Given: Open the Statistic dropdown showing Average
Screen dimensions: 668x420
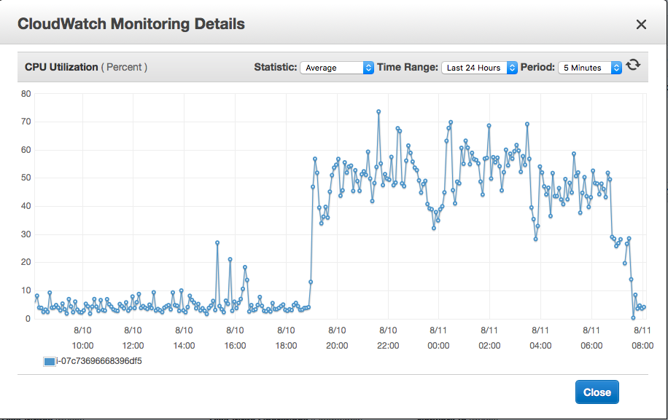Looking at the screenshot, I should (337, 68).
